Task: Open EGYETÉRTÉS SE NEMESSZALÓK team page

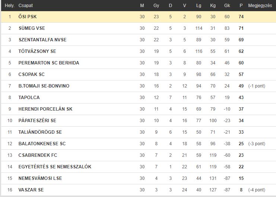Action: (x=55, y=167)
